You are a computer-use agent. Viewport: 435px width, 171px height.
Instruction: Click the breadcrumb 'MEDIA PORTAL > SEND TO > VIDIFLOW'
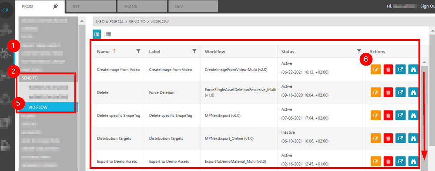point(132,22)
